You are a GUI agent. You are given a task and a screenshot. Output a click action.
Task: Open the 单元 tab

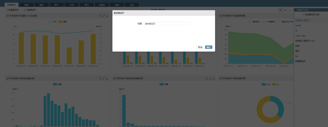point(87,5)
